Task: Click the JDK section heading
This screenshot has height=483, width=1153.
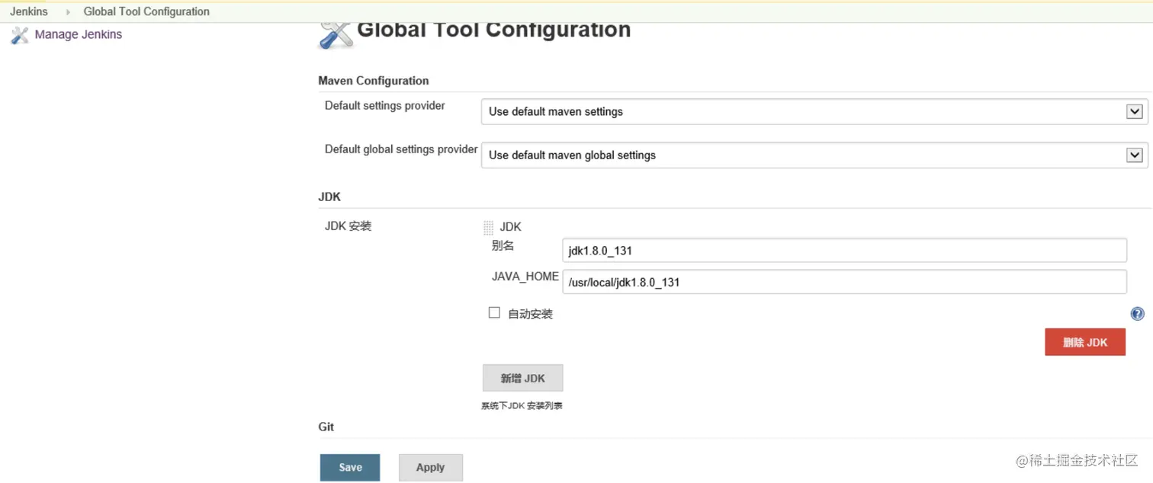Action: 329,197
